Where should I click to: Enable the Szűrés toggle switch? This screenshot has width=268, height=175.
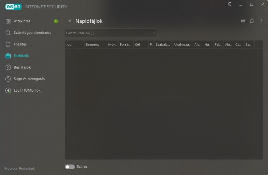click(x=70, y=167)
